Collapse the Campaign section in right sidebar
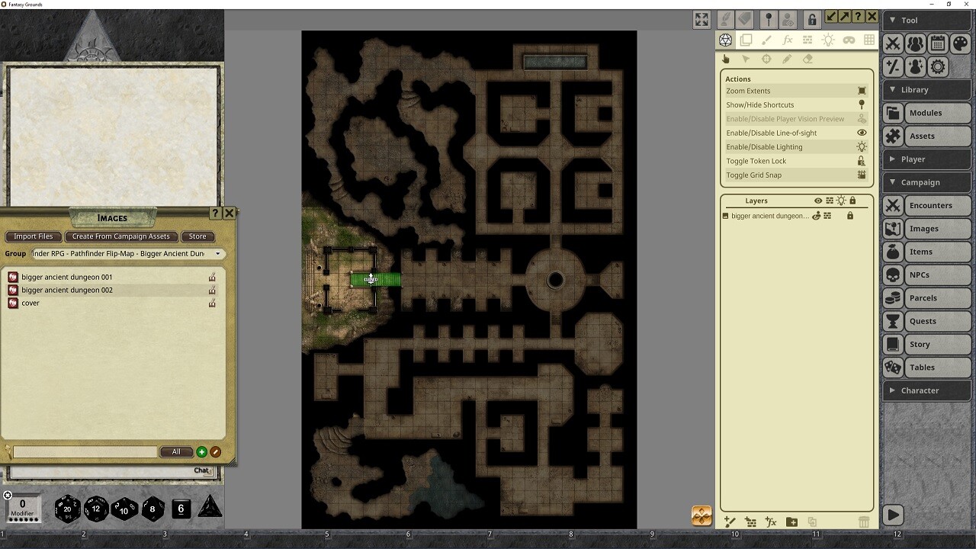The height and width of the screenshot is (549, 976). click(926, 181)
